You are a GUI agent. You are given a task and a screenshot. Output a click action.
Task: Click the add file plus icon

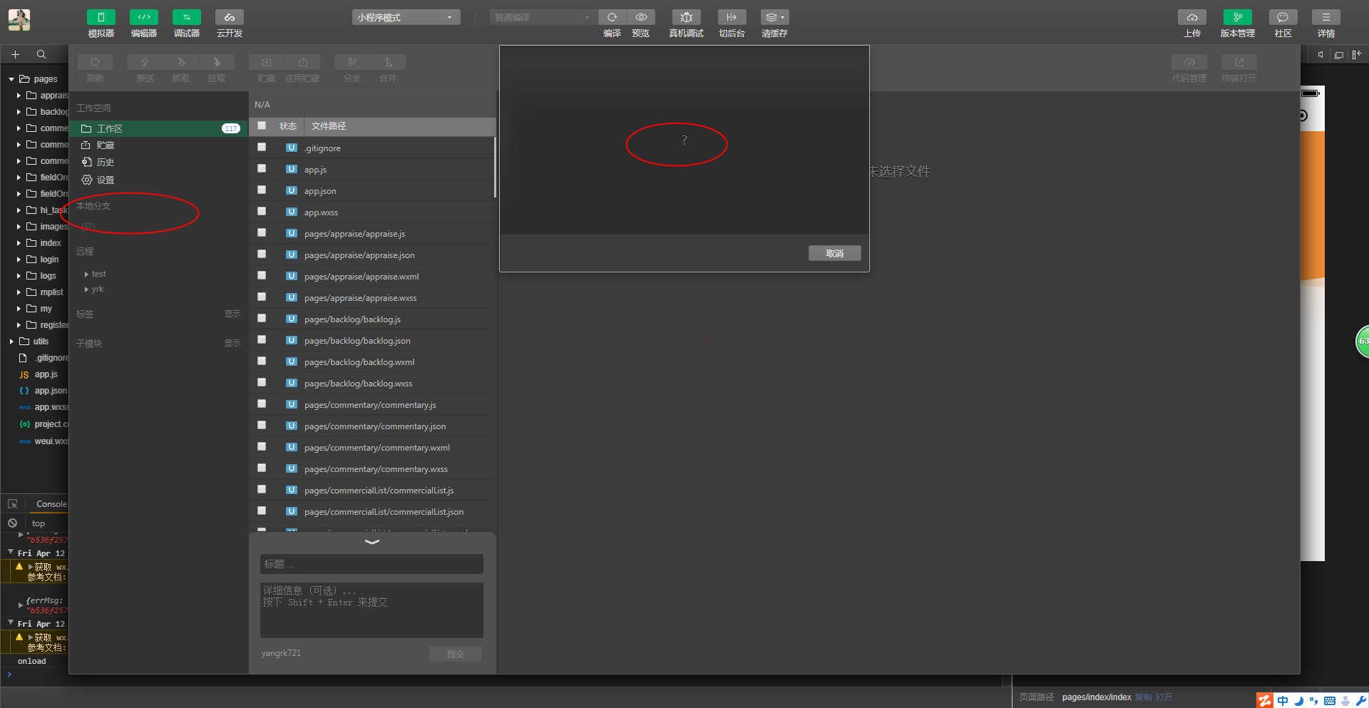pos(15,54)
